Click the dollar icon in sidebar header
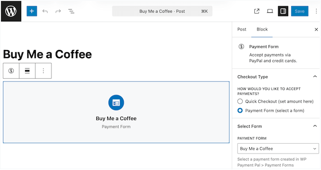 coord(241,47)
